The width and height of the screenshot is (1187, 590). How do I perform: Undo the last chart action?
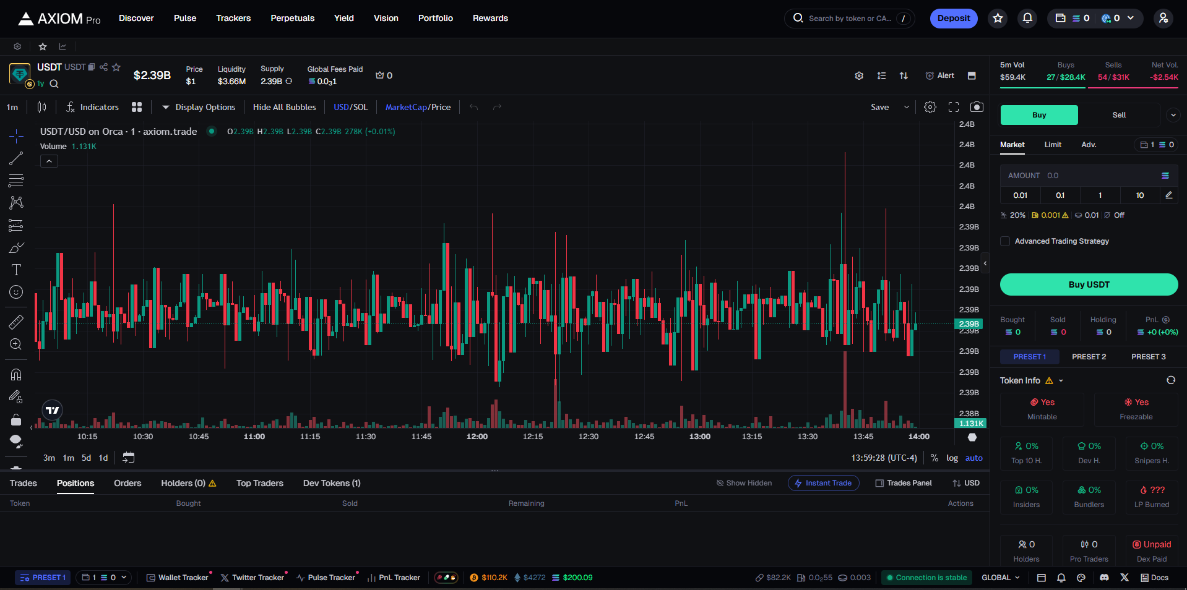[474, 107]
